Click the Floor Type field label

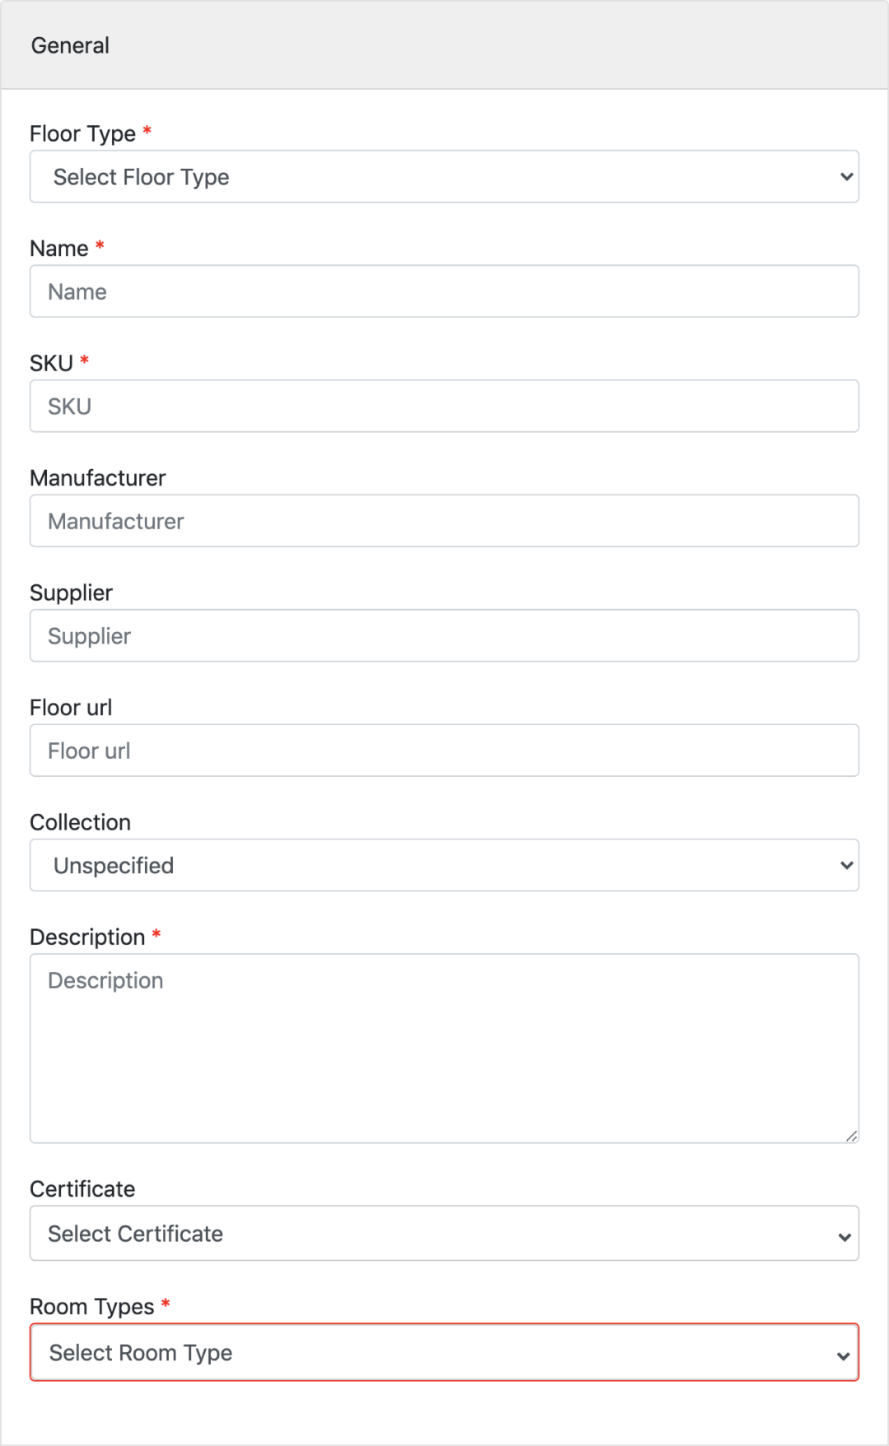click(82, 133)
